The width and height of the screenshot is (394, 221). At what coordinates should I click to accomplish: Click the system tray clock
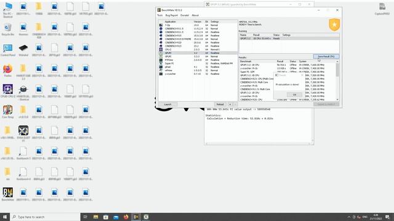(x=376, y=217)
